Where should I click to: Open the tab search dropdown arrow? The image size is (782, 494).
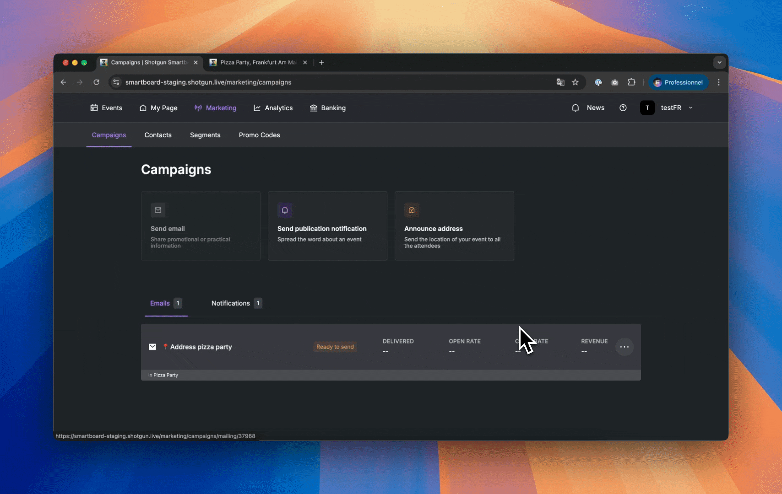(719, 63)
